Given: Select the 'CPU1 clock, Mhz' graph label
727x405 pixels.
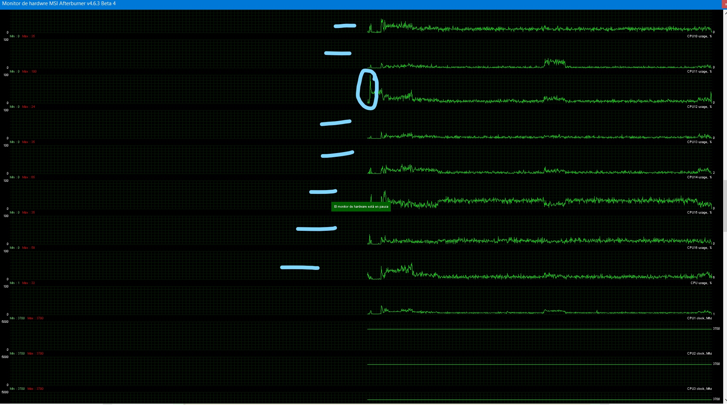Looking at the screenshot, I should click(x=699, y=318).
